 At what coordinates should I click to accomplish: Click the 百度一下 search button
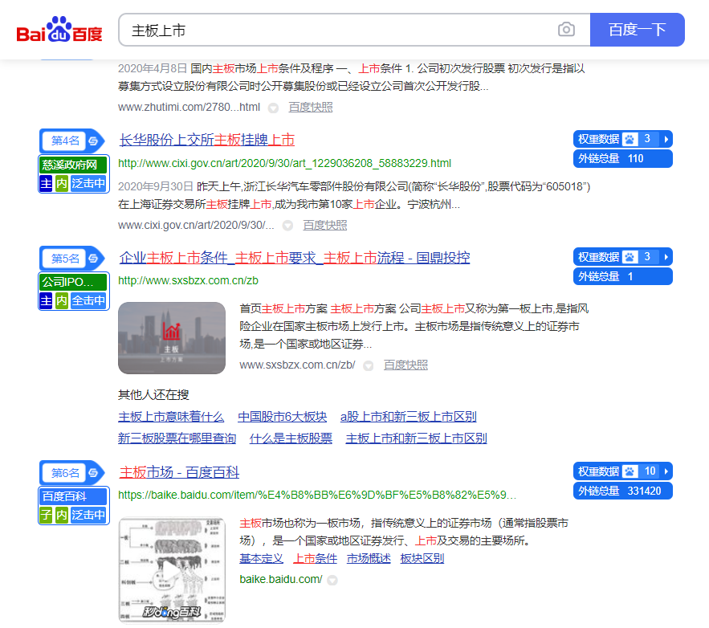pos(637,30)
